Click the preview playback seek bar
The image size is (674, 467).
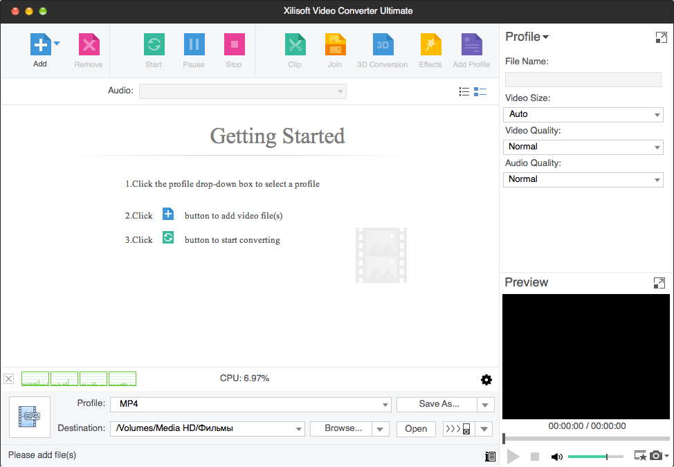pyautogui.click(x=586, y=439)
